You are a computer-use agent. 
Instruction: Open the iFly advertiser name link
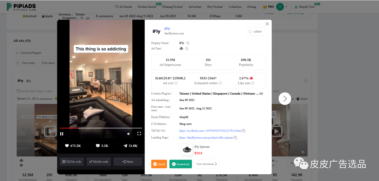click(x=167, y=29)
